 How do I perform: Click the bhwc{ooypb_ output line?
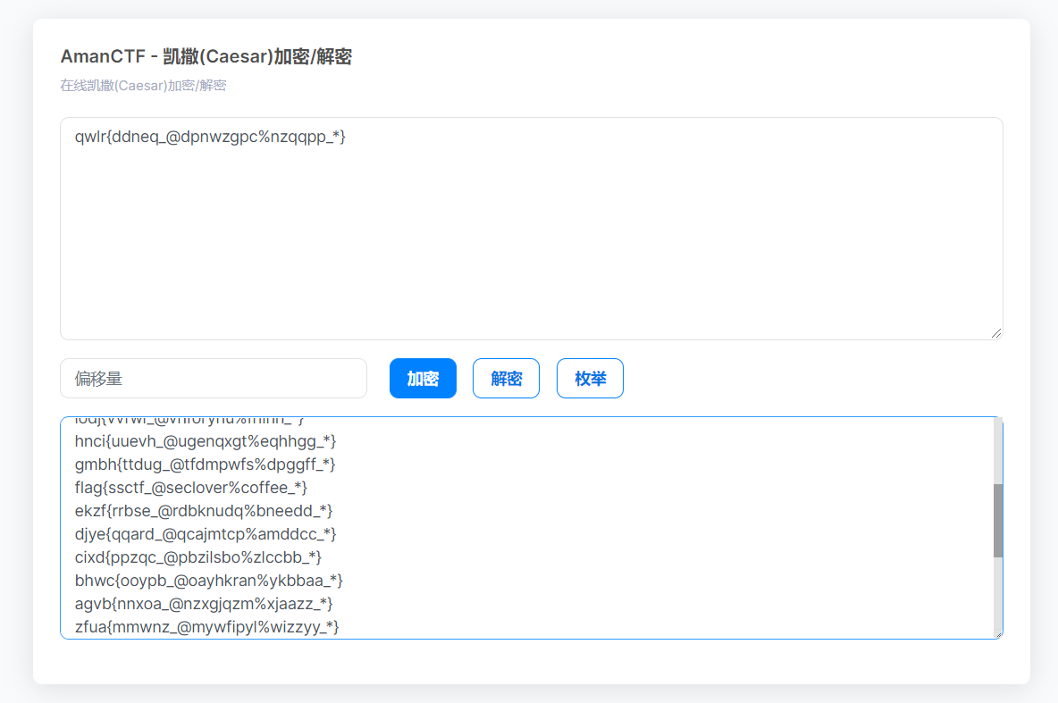pyautogui.click(x=209, y=580)
